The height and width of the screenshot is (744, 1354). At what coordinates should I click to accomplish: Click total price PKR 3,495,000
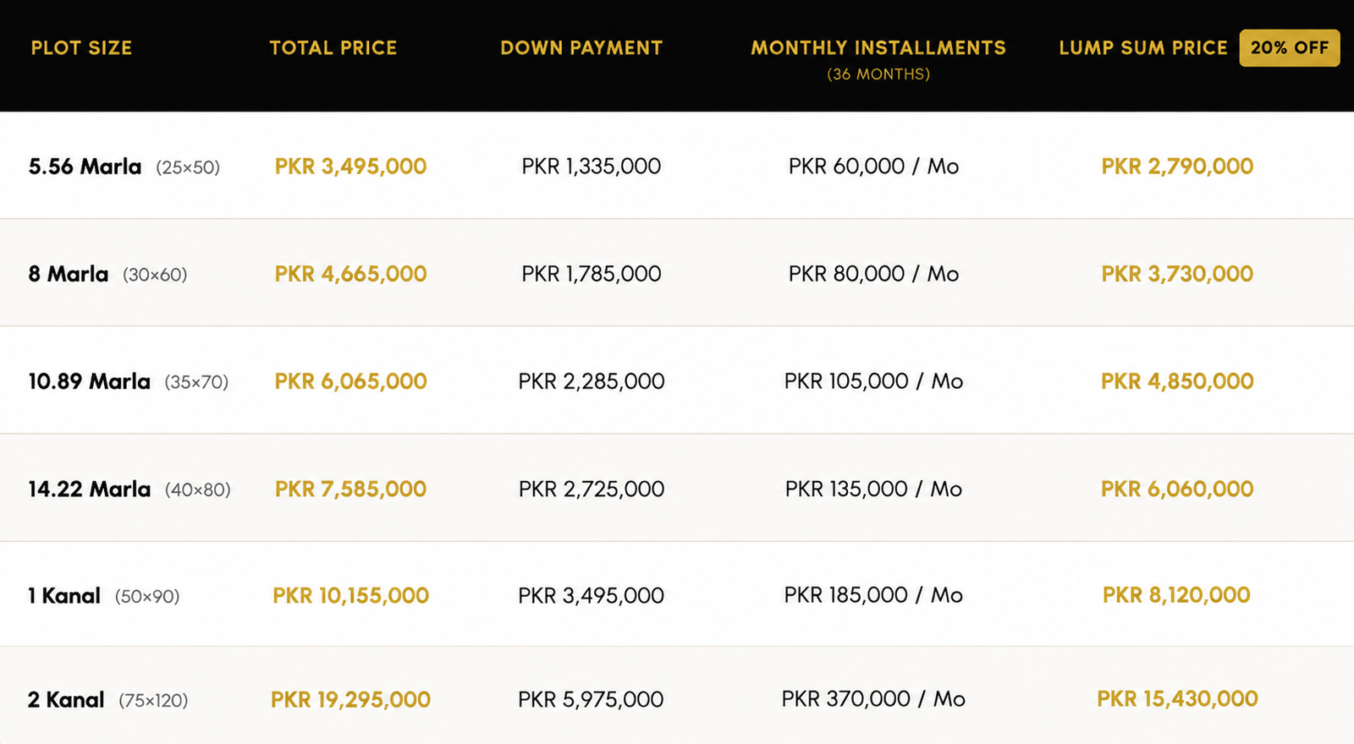[x=350, y=167]
